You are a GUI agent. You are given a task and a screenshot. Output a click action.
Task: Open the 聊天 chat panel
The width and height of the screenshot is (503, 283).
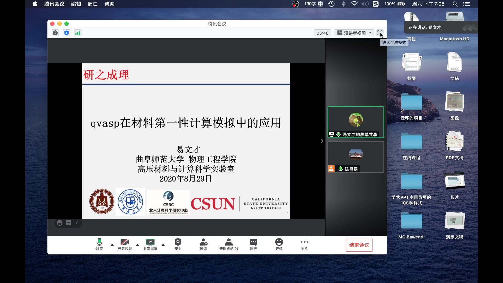coord(254,244)
